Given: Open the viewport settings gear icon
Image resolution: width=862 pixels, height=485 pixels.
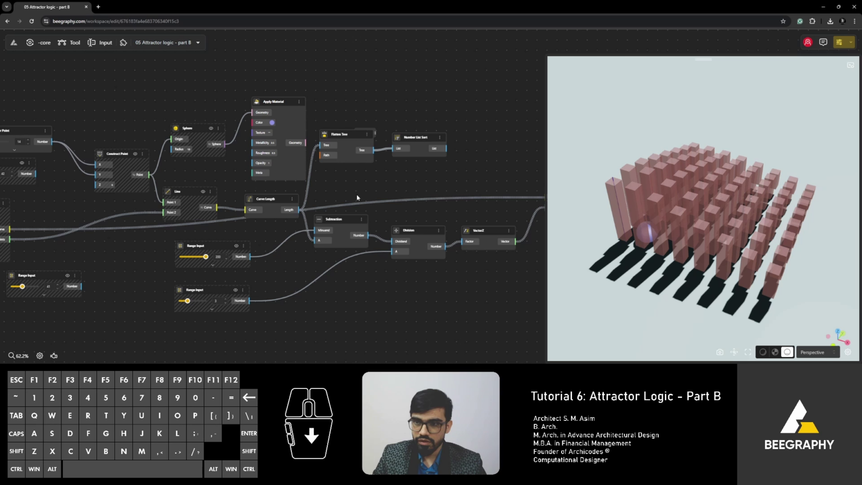Looking at the screenshot, I should pyautogui.click(x=847, y=352).
